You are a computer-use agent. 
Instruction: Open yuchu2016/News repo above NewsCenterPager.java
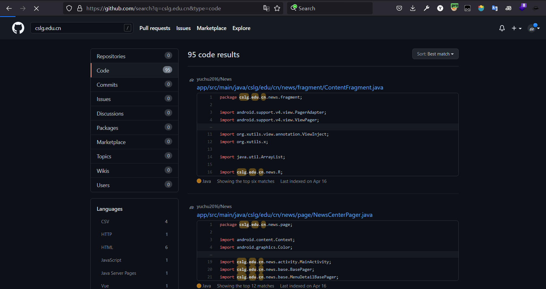[214, 207]
